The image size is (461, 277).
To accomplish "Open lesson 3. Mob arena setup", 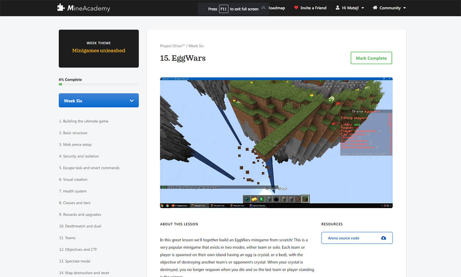I will (75, 144).
